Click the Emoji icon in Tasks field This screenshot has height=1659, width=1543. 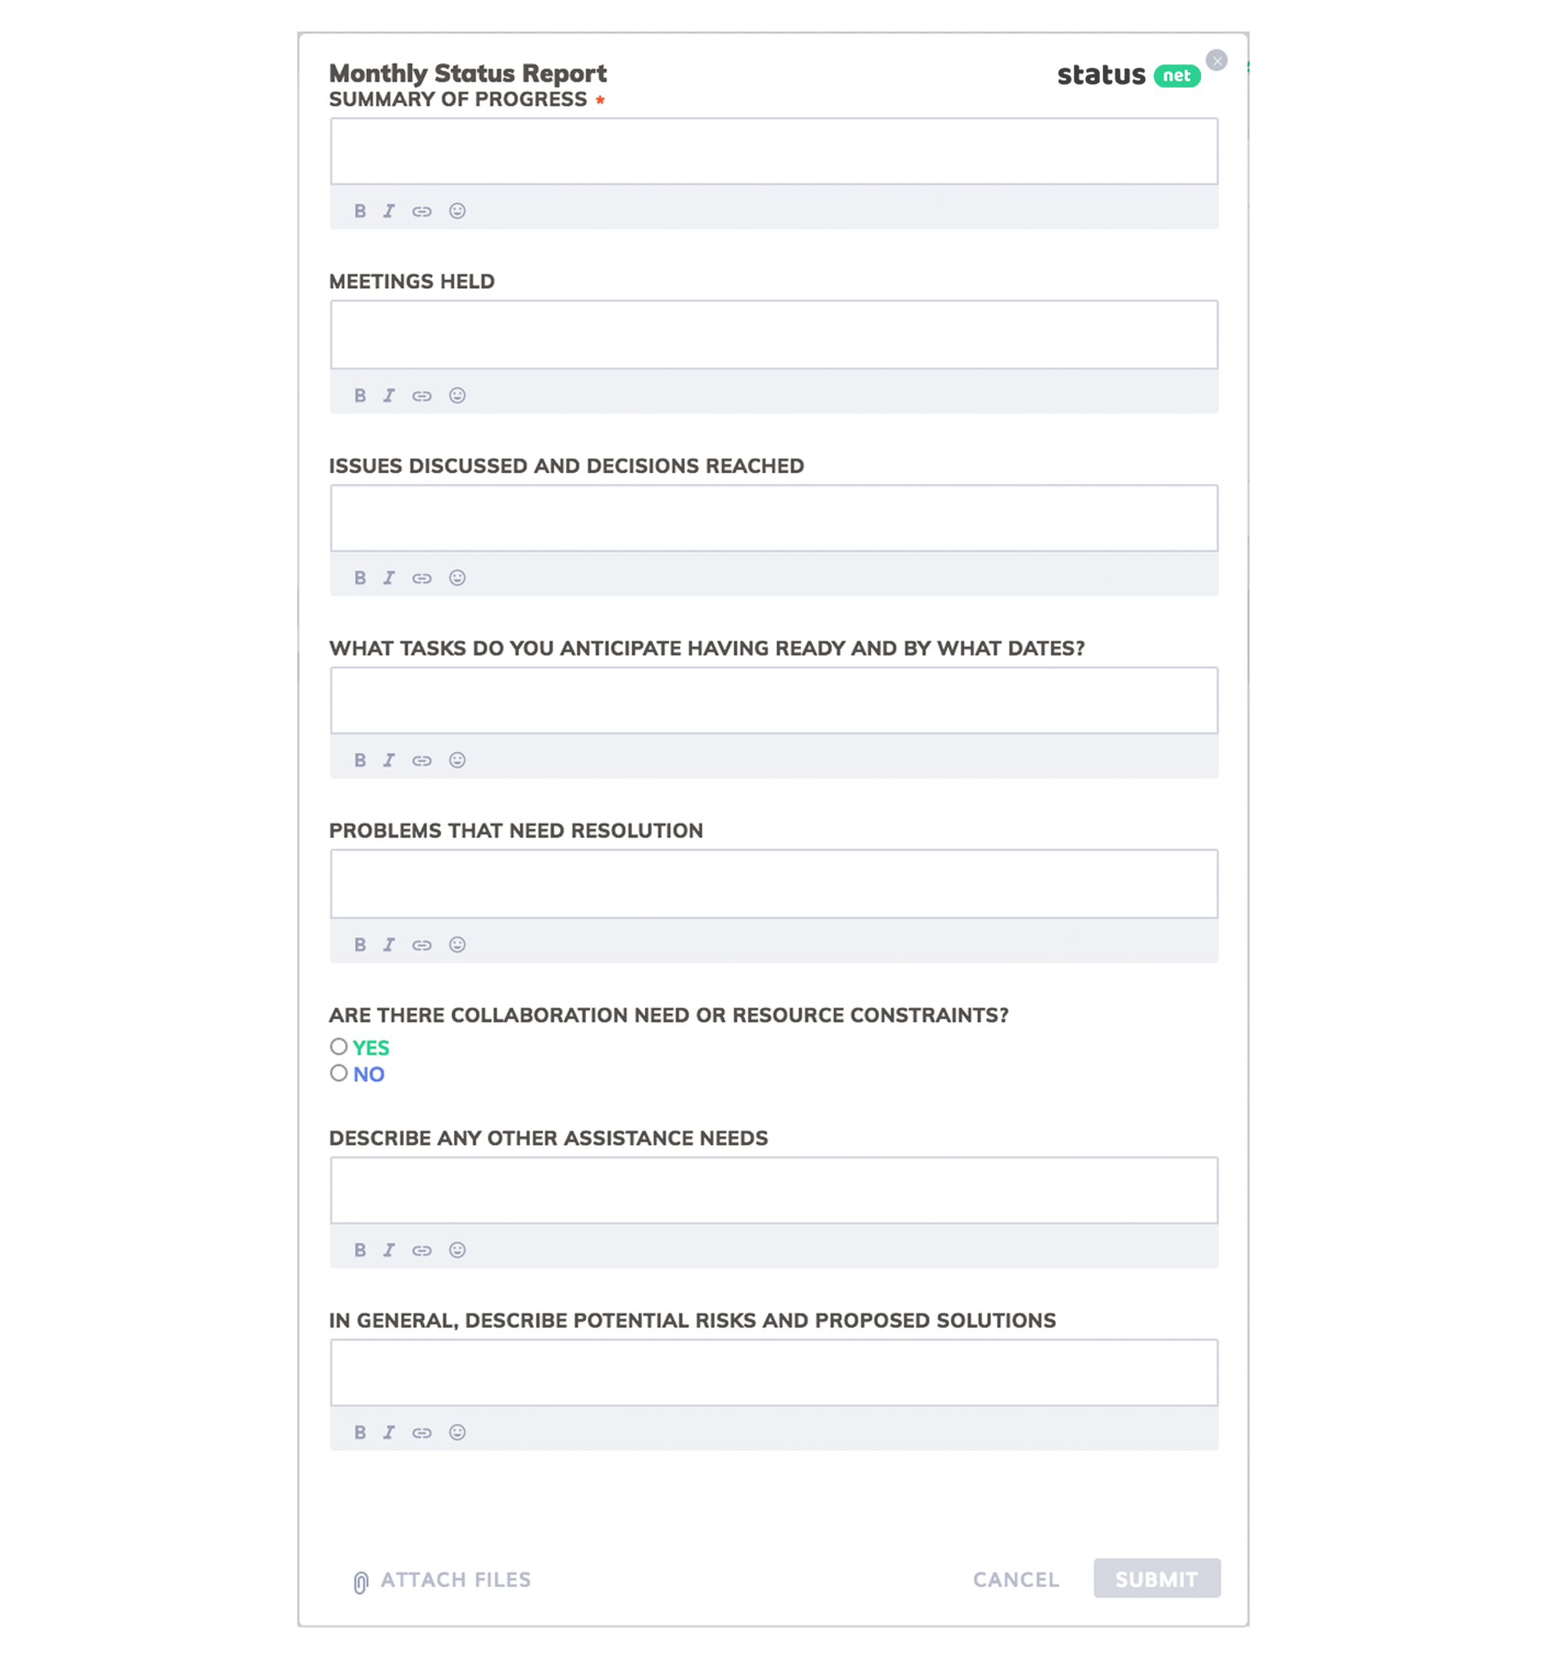coord(457,760)
